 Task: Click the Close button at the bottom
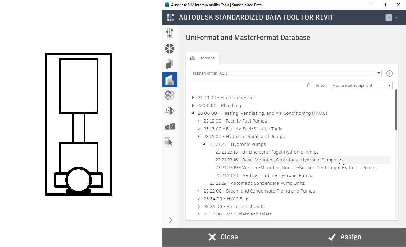pos(222,237)
